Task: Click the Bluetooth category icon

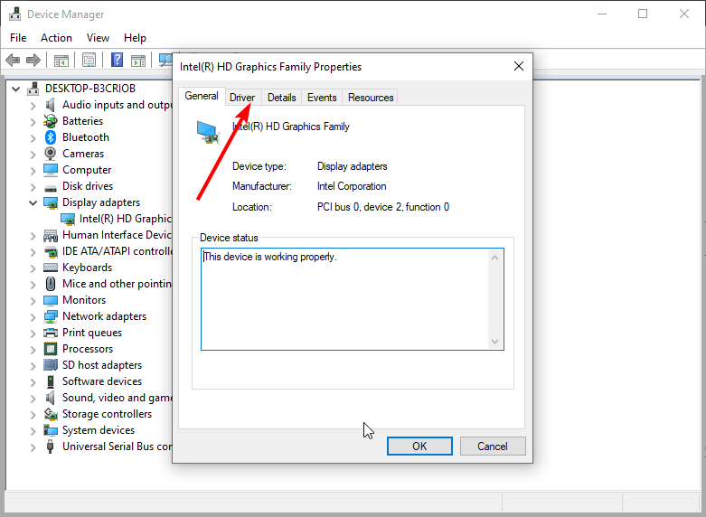Action: click(51, 137)
